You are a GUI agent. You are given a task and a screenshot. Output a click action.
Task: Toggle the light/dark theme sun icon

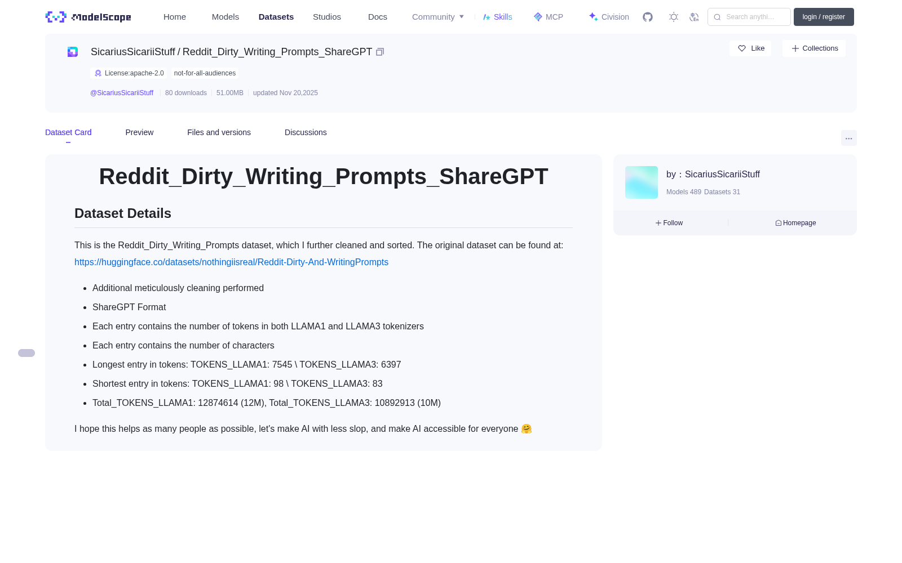[x=674, y=17]
